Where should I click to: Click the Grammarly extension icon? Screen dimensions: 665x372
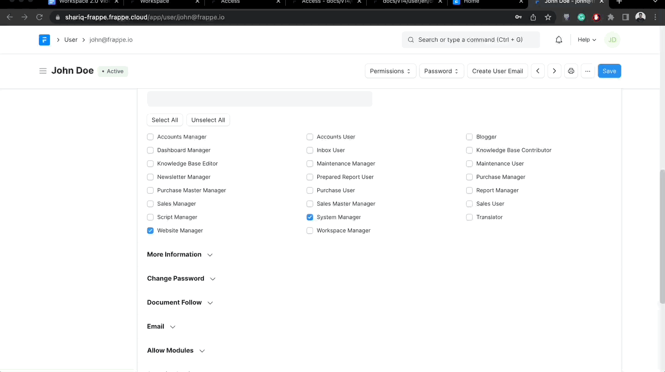point(581,17)
